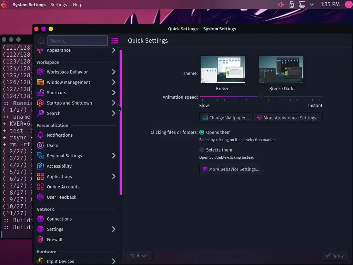Viewport: 353px width, 265px height.
Task: Select the 'Selects them' radio option
Action: [202, 150]
